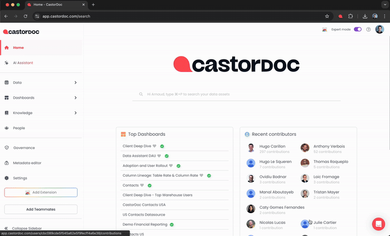390x236 pixels.
Task: Open the Client Deep Dive dashboard
Action: (x=137, y=146)
